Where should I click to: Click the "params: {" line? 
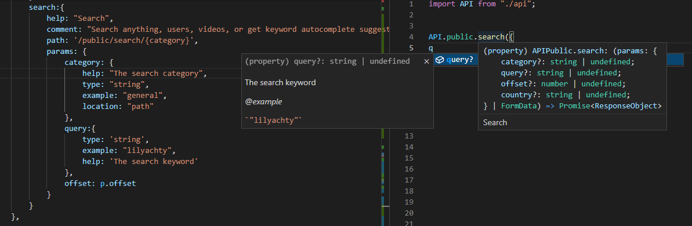(x=67, y=52)
